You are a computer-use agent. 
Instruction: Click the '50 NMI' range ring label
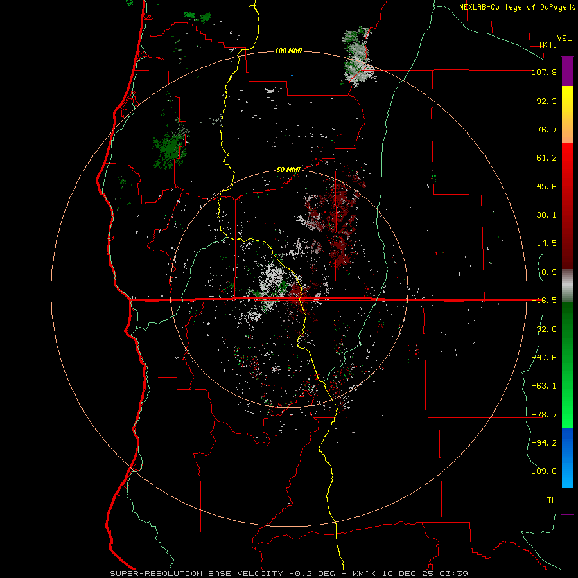click(288, 170)
